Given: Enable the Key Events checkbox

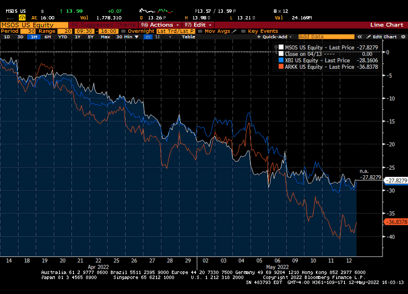Looking at the screenshot, I should pos(243,31).
